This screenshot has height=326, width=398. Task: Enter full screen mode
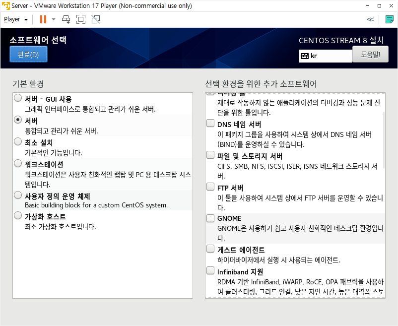(81, 19)
